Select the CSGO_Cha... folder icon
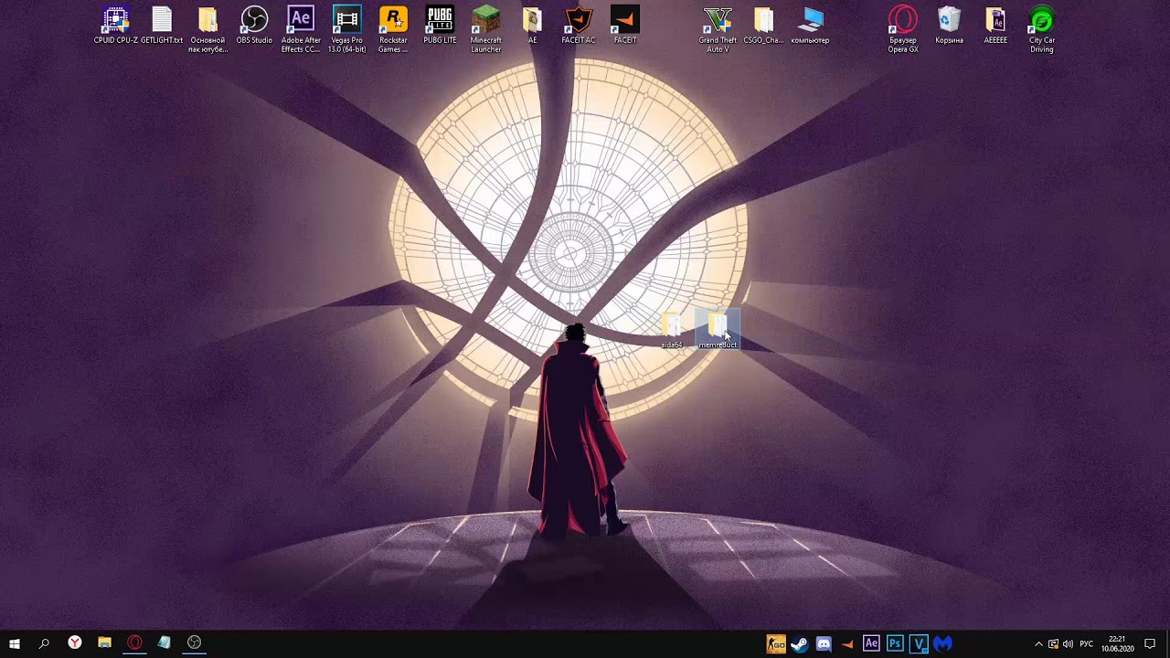This screenshot has width=1170, height=658. [x=763, y=26]
